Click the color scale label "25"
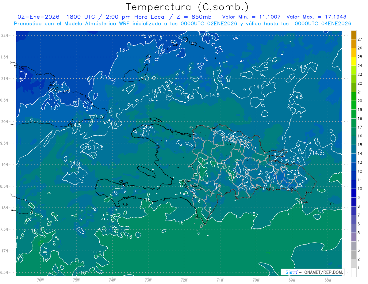Image resolution: width=368 pixels, height=284 pixels. coord(360,57)
